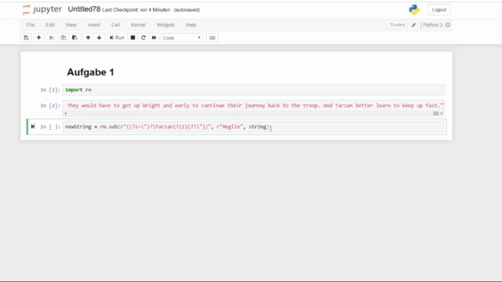Viewport: 502px width, 282px height.
Task: Open the Cell menu
Action: 115,25
